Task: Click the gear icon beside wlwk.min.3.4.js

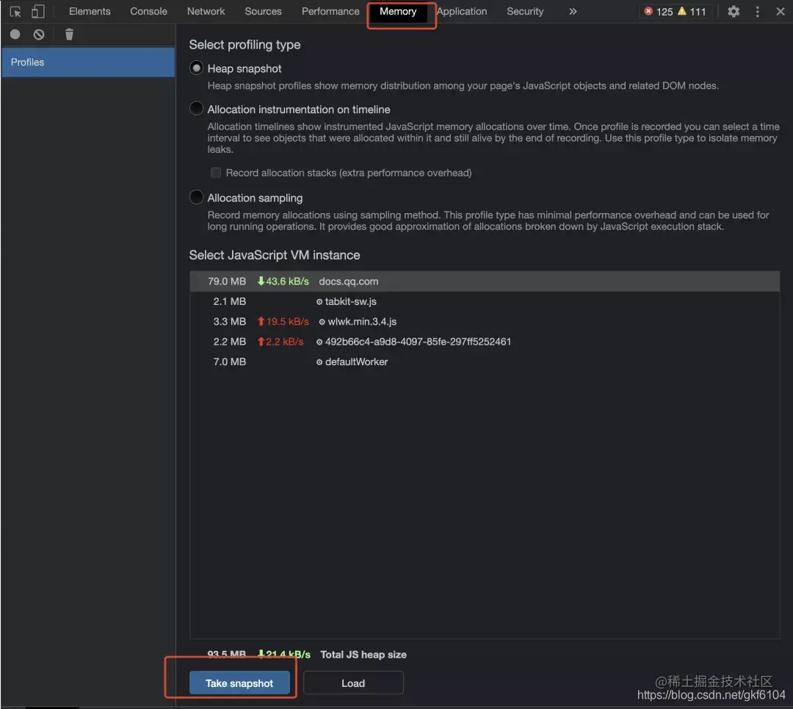Action: (322, 322)
